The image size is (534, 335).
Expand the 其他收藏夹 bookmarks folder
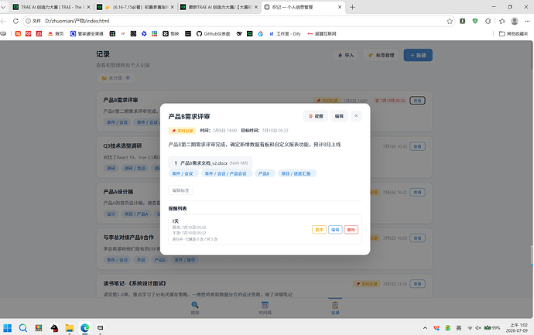514,34
